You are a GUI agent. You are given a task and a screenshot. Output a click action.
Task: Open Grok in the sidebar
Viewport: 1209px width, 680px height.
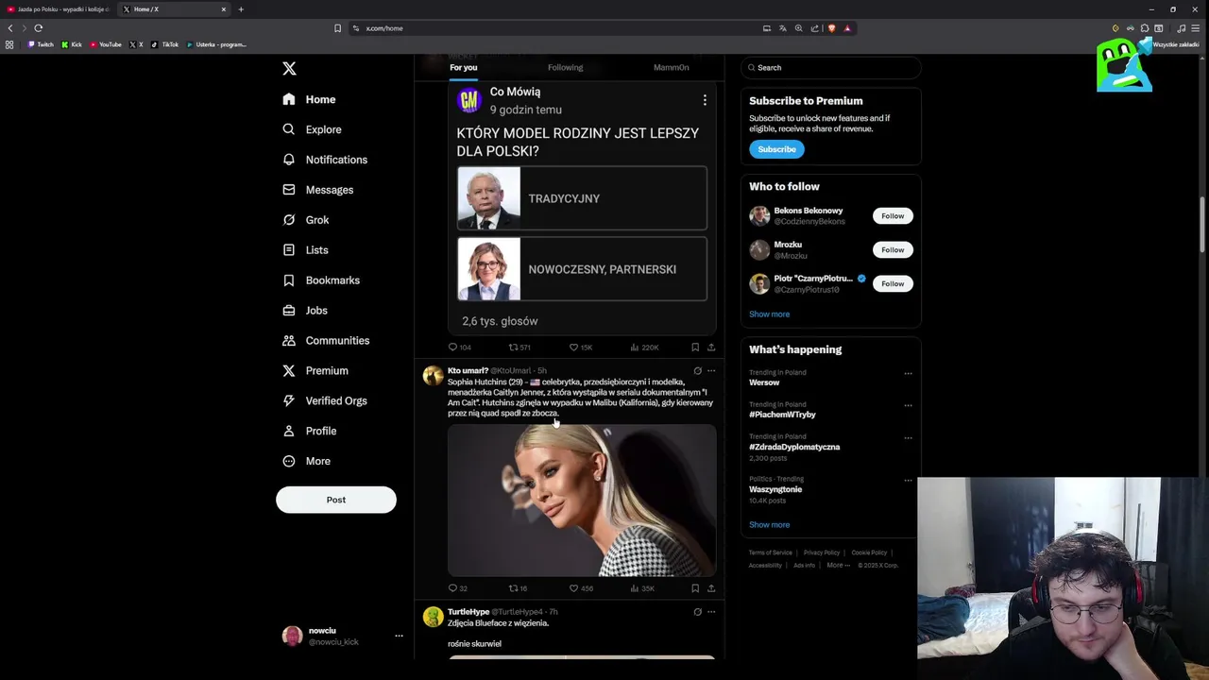pos(305,220)
